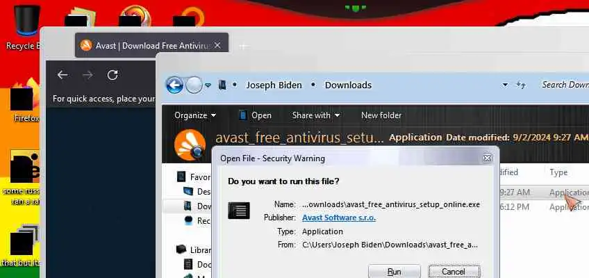Click the Avast installer icon in details pane
589x278 pixels.
(190, 145)
